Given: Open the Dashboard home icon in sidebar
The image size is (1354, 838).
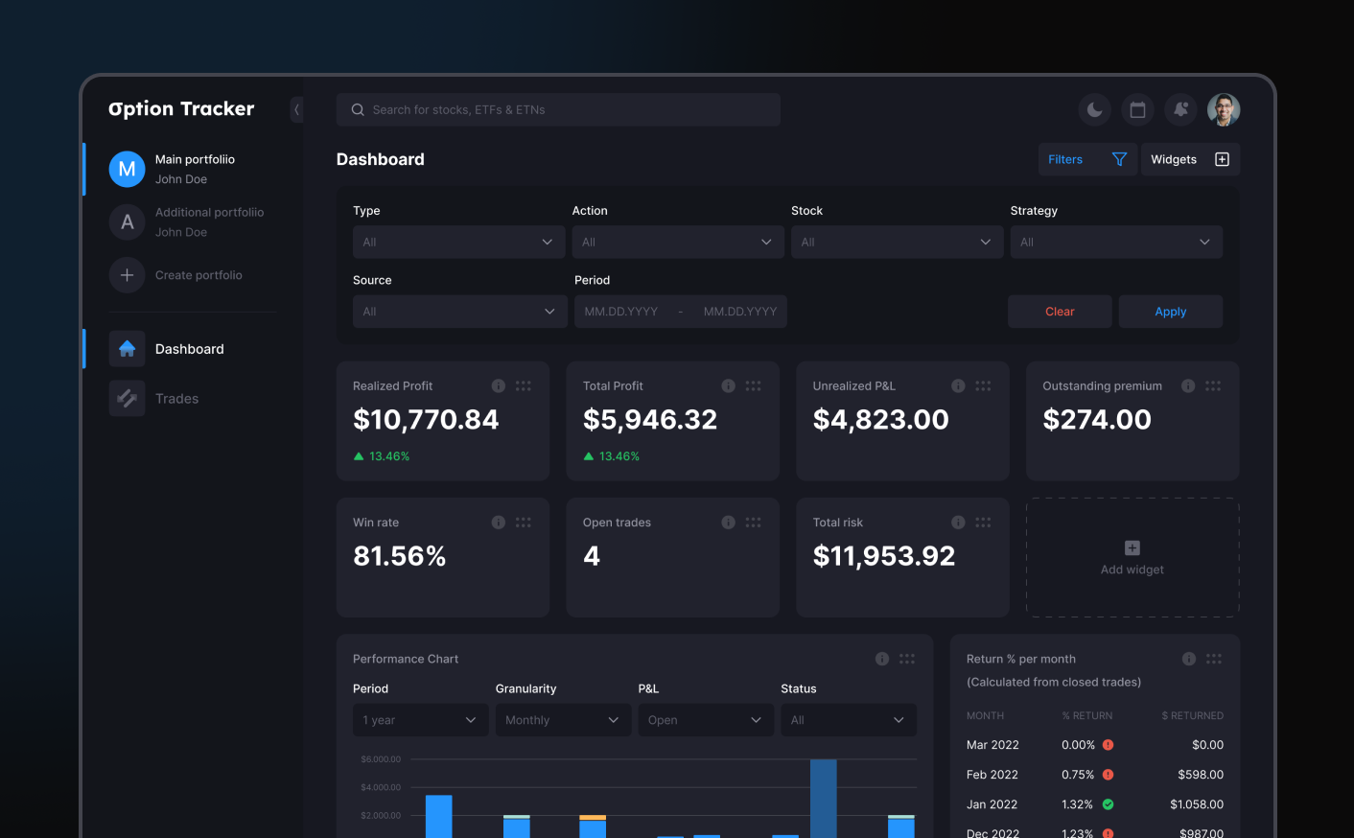Looking at the screenshot, I should point(127,348).
